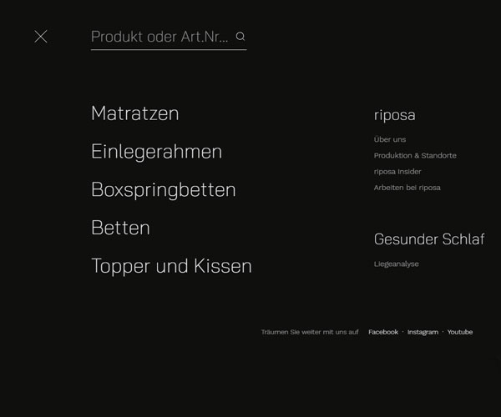Visit the Facebook social link
Image resolution: width=501 pixels, height=417 pixels.
(x=383, y=332)
